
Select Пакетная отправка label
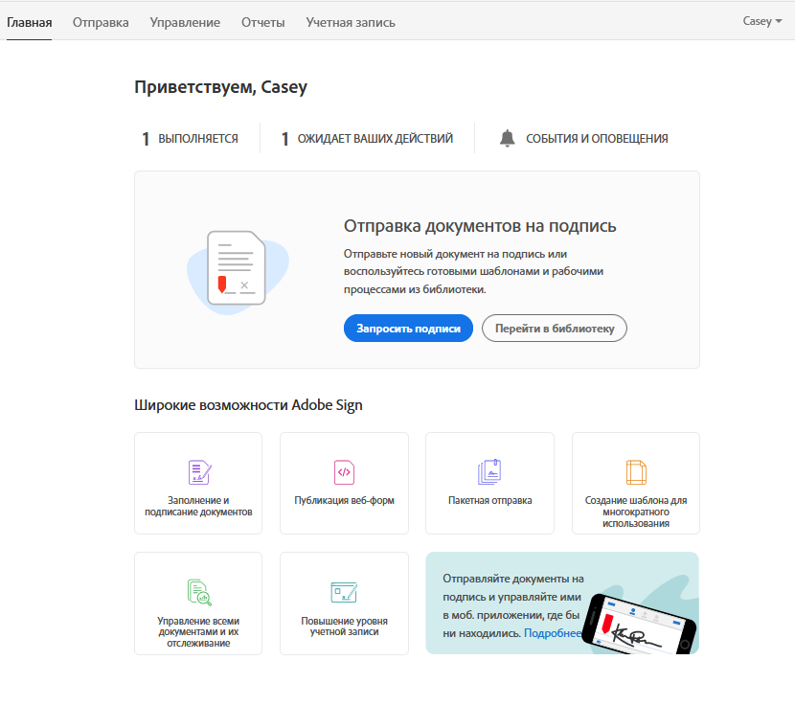pyautogui.click(x=489, y=500)
